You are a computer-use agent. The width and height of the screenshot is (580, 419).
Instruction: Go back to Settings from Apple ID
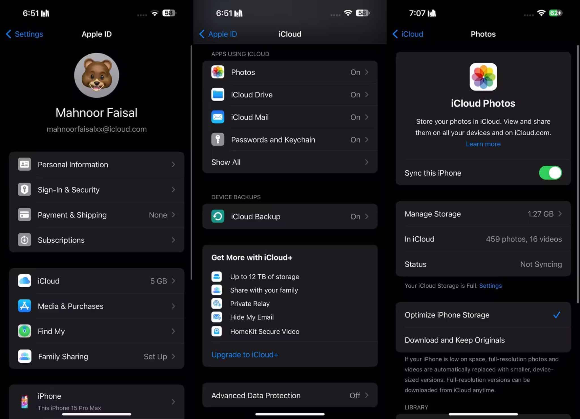(x=24, y=34)
